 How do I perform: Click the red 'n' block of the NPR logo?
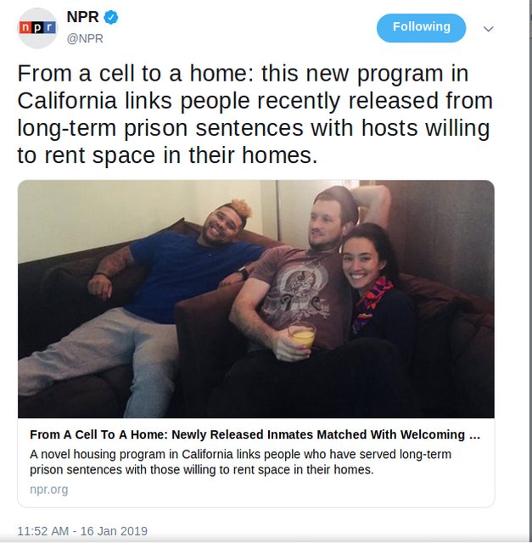coord(25,27)
